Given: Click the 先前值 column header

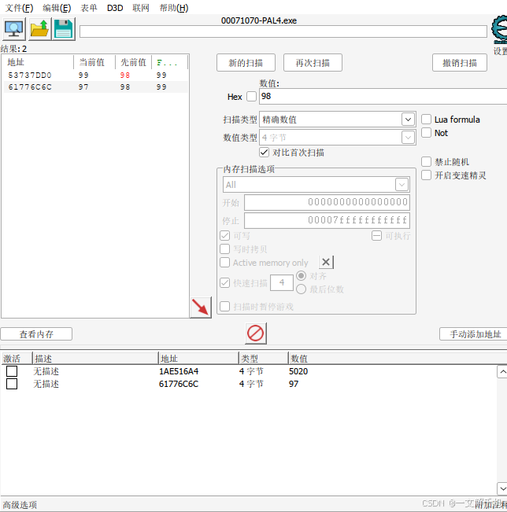Looking at the screenshot, I should pyautogui.click(x=133, y=62).
